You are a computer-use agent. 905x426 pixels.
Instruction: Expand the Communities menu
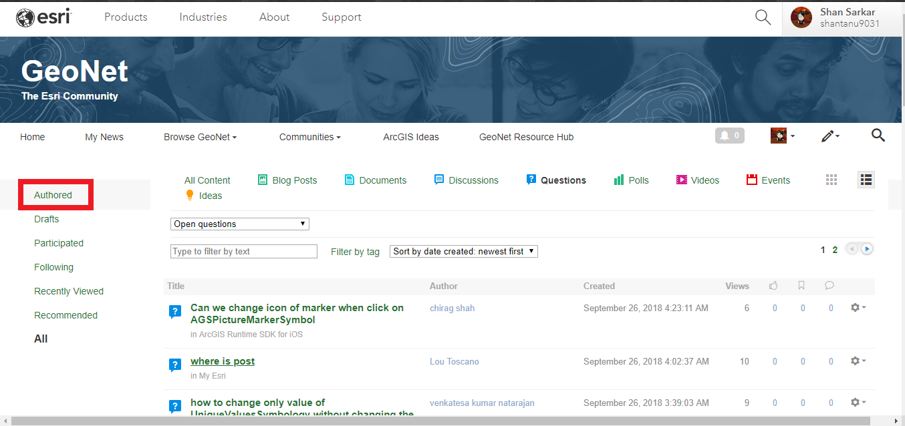[x=310, y=137]
